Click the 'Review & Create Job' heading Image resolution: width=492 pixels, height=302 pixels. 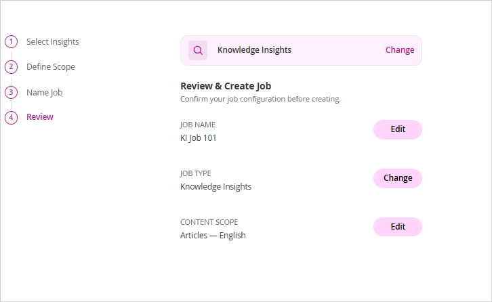click(x=226, y=86)
